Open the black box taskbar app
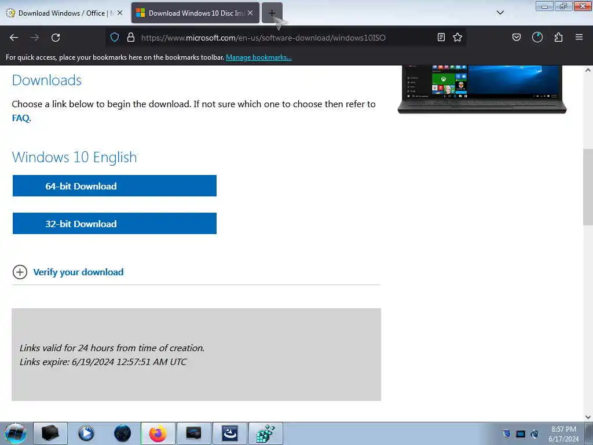 click(50, 433)
